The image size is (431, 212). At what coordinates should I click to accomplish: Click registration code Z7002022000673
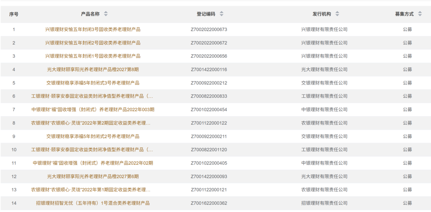tap(209, 29)
